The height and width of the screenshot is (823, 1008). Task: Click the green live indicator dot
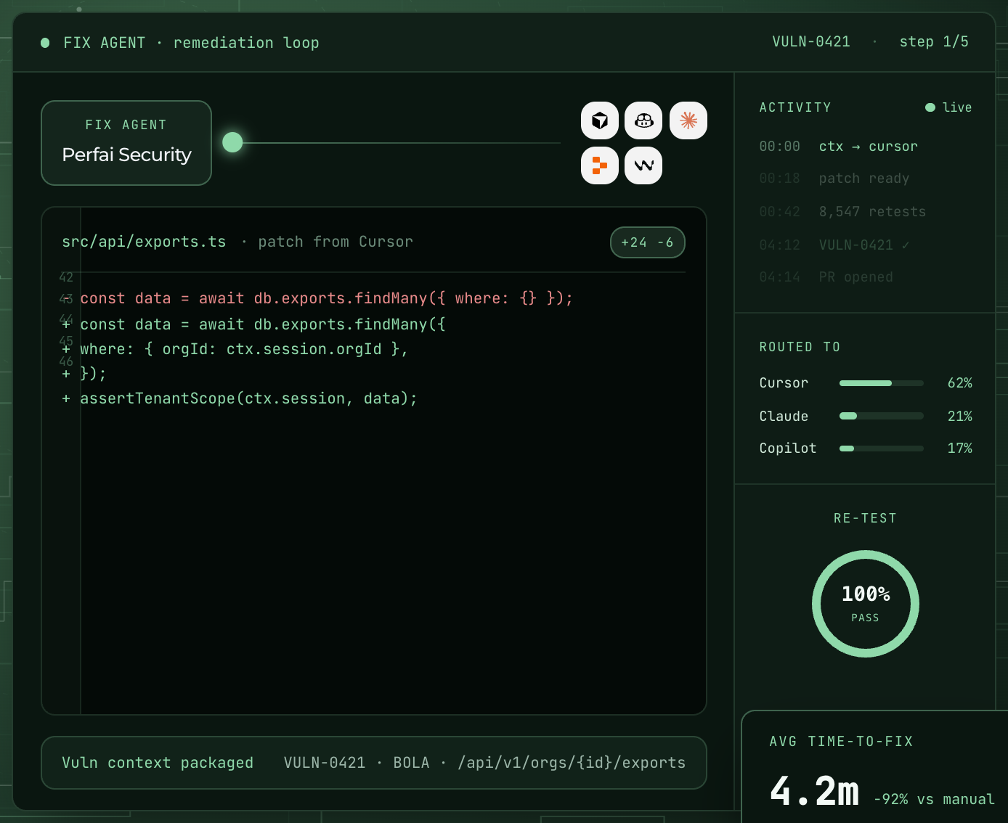coord(930,107)
